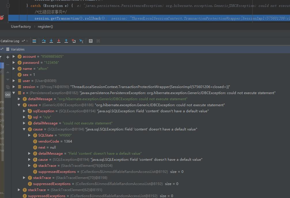Image resolution: width=290 pixels, height=198 pixels.
Task: Click the register() breadcrumb
Action: (45, 27)
